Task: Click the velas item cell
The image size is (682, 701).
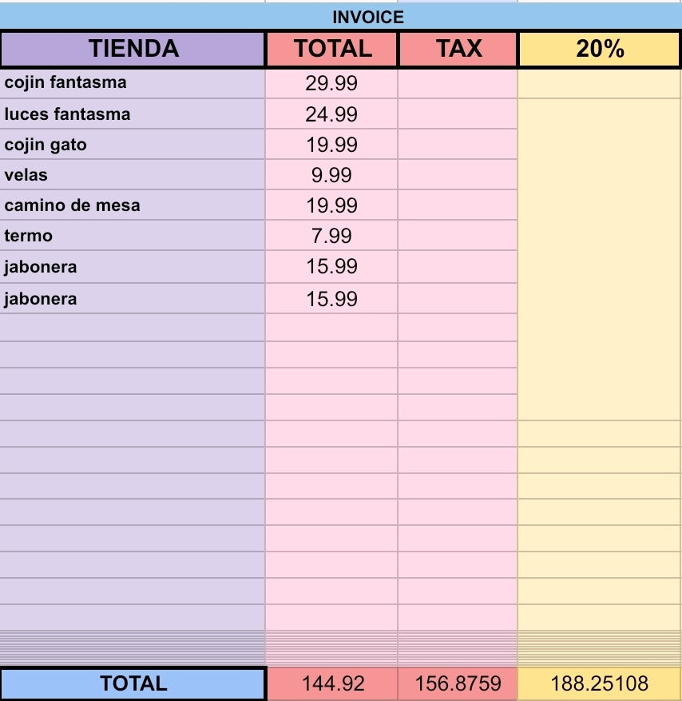Action: click(x=133, y=175)
